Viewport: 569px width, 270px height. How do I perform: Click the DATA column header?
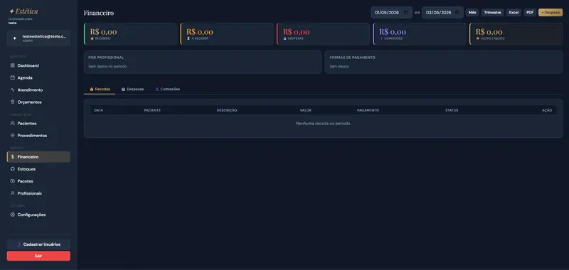(98, 110)
